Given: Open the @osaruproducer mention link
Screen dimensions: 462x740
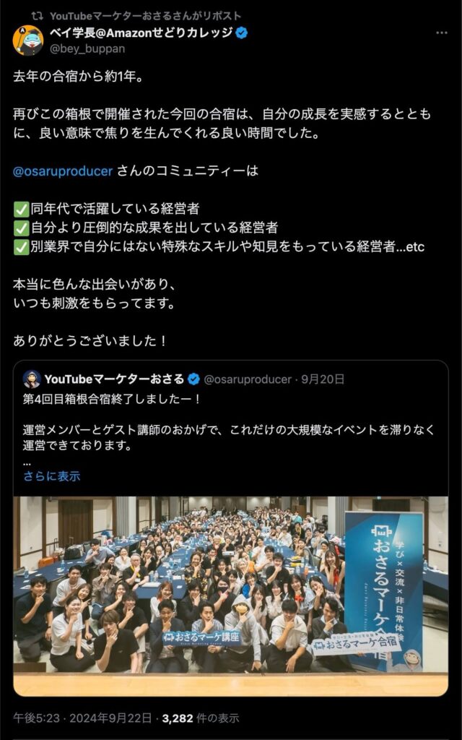Looking at the screenshot, I should pos(63,171).
